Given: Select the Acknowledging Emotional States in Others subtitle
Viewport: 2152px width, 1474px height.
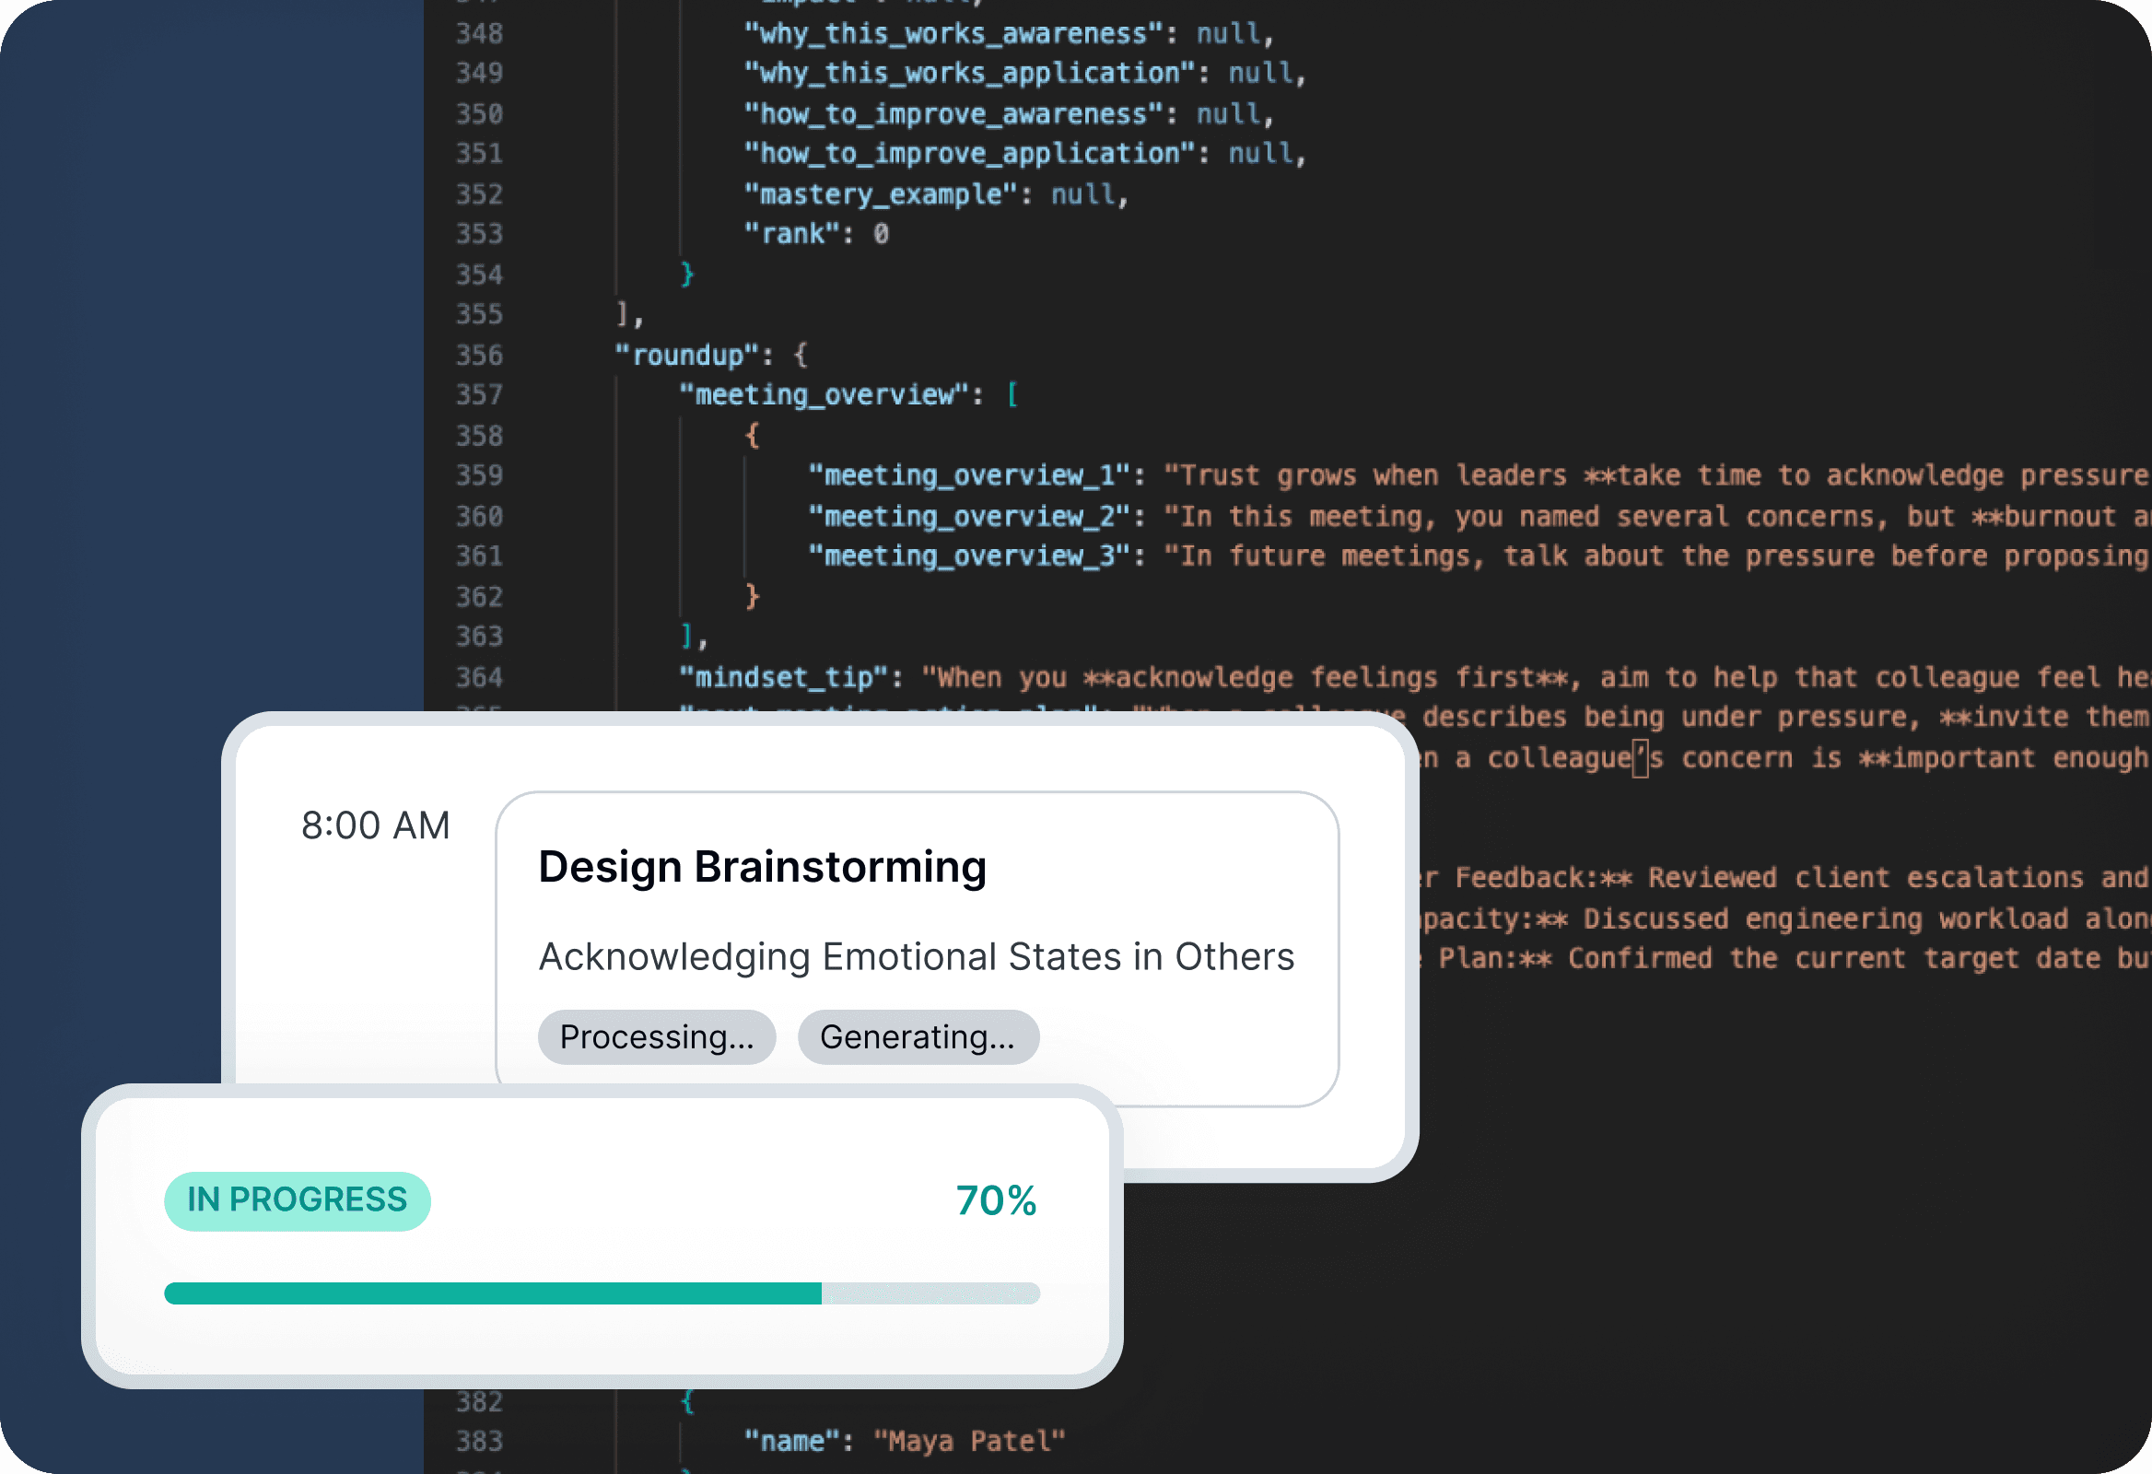Looking at the screenshot, I should tap(916, 956).
